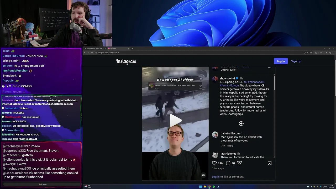Click the streamer webcam feed

56,23
